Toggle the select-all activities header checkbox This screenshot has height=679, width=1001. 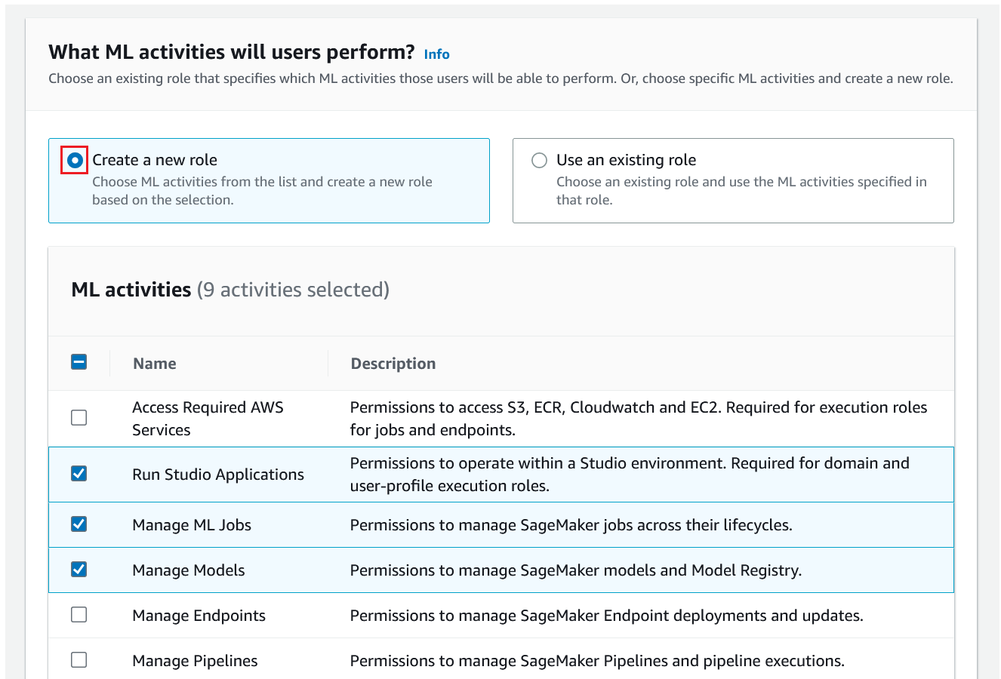click(x=79, y=362)
